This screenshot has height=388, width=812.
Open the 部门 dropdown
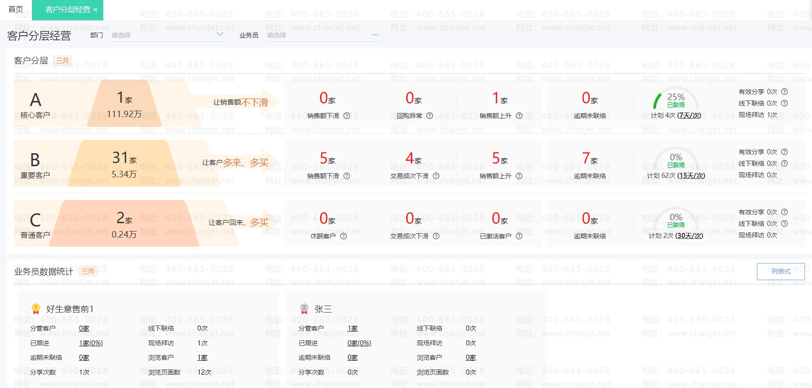pos(169,35)
